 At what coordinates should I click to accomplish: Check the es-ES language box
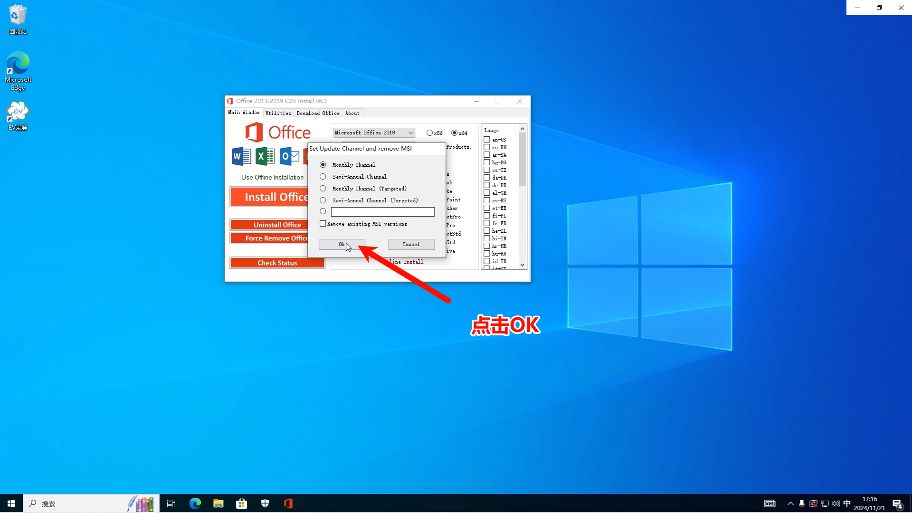click(x=487, y=200)
